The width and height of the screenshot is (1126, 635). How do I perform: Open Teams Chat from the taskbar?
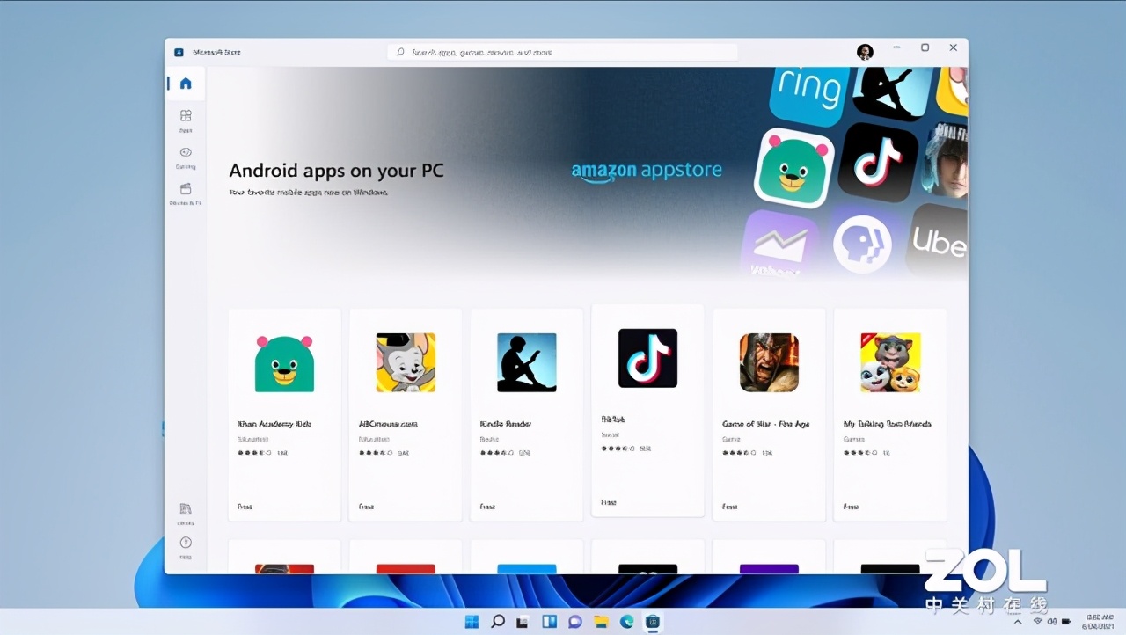click(574, 621)
